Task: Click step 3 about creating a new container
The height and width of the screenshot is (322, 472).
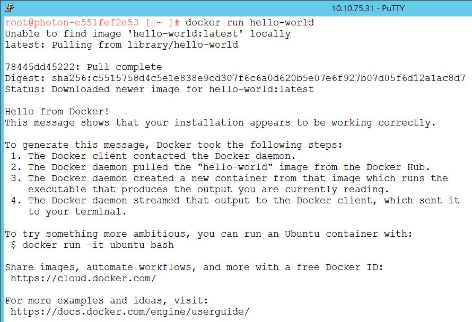Action: pyautogui.click(x=230, y=184)
